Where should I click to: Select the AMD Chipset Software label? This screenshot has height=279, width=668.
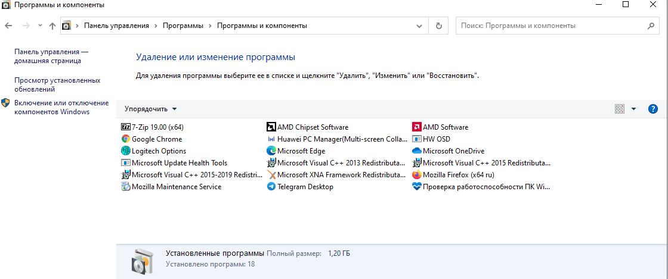pyautogui.click(x=313, y=127)
